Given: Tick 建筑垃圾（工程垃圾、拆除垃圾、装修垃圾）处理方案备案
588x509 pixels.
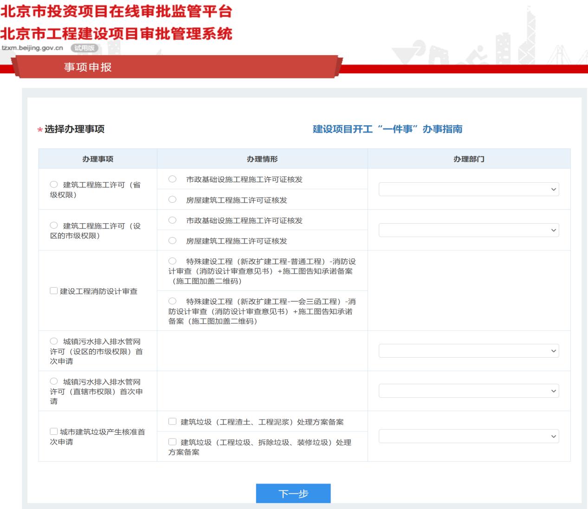Looking at the screenshot, I should pos(172,442).
